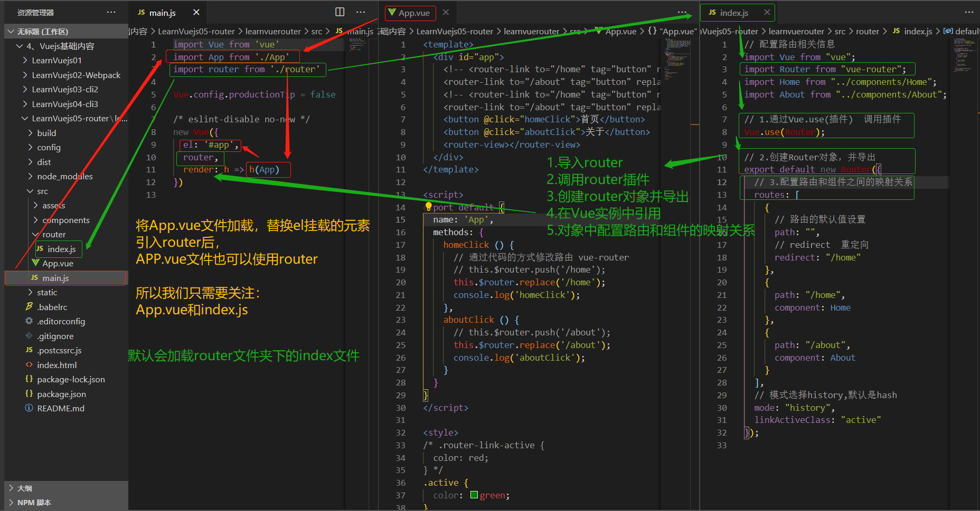Screen dimensions: 980x511
Task: Open the package.json file
Action: [x=66, y=394]
